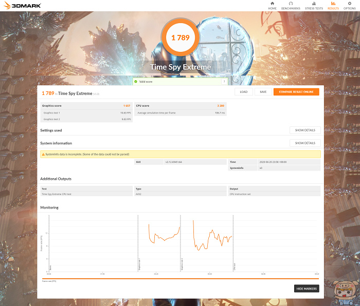360x306 pixels.
Task: Click Compare Result Online
Action: (x=296, y=92)
